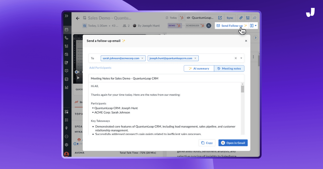Open the layout columns dropdown

click(253, 25)
